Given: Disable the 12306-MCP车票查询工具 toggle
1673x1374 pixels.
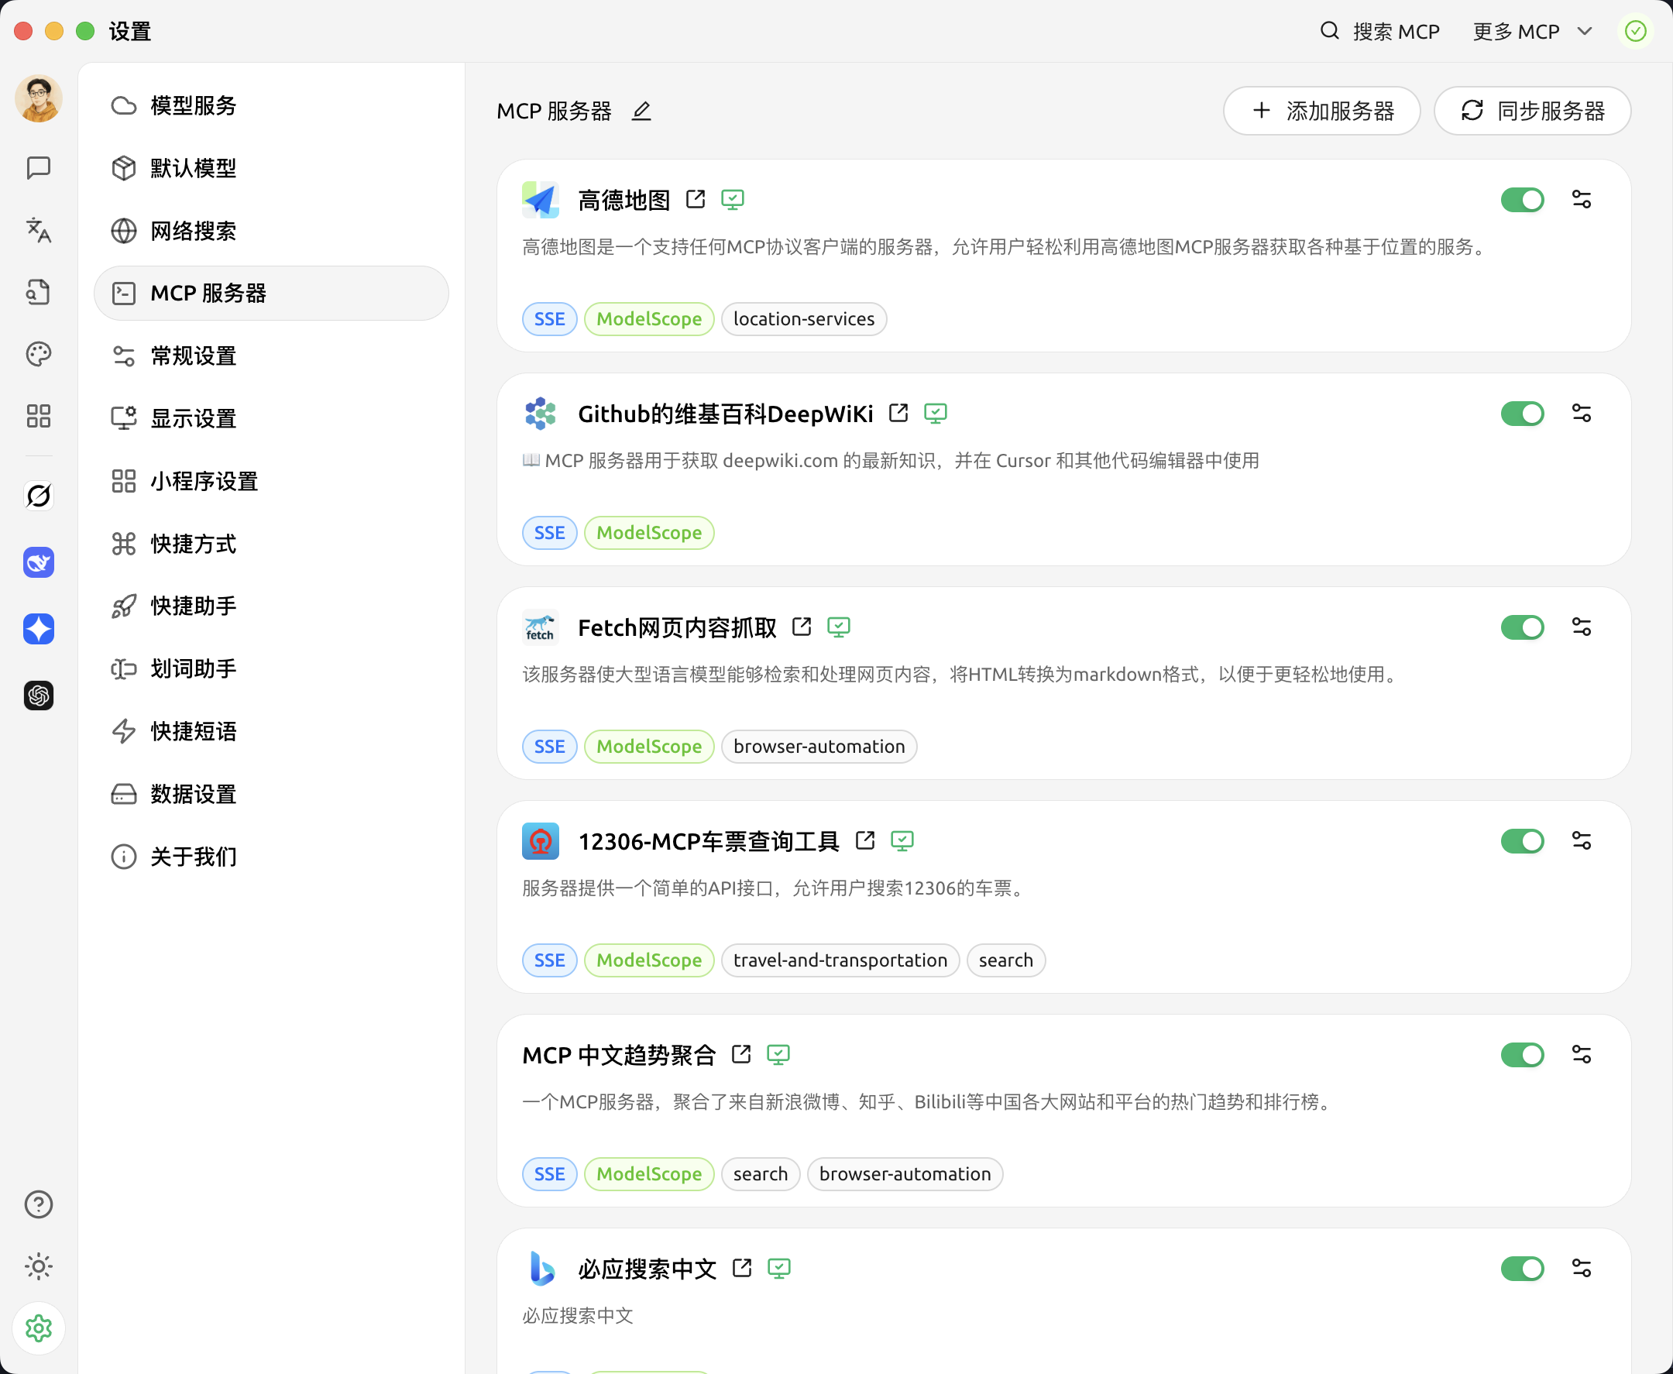Looking at the screenshot, I should pyautogui.click(x=1523, y=840).
